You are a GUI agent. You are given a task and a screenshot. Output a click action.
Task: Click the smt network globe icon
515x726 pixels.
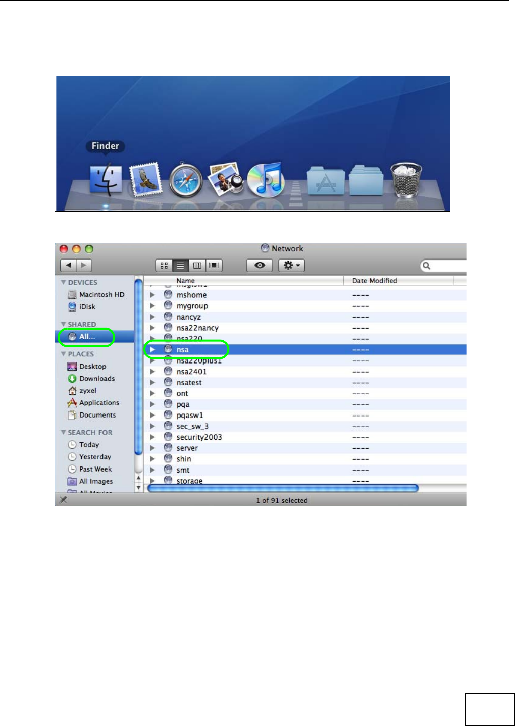pos(168,470)
